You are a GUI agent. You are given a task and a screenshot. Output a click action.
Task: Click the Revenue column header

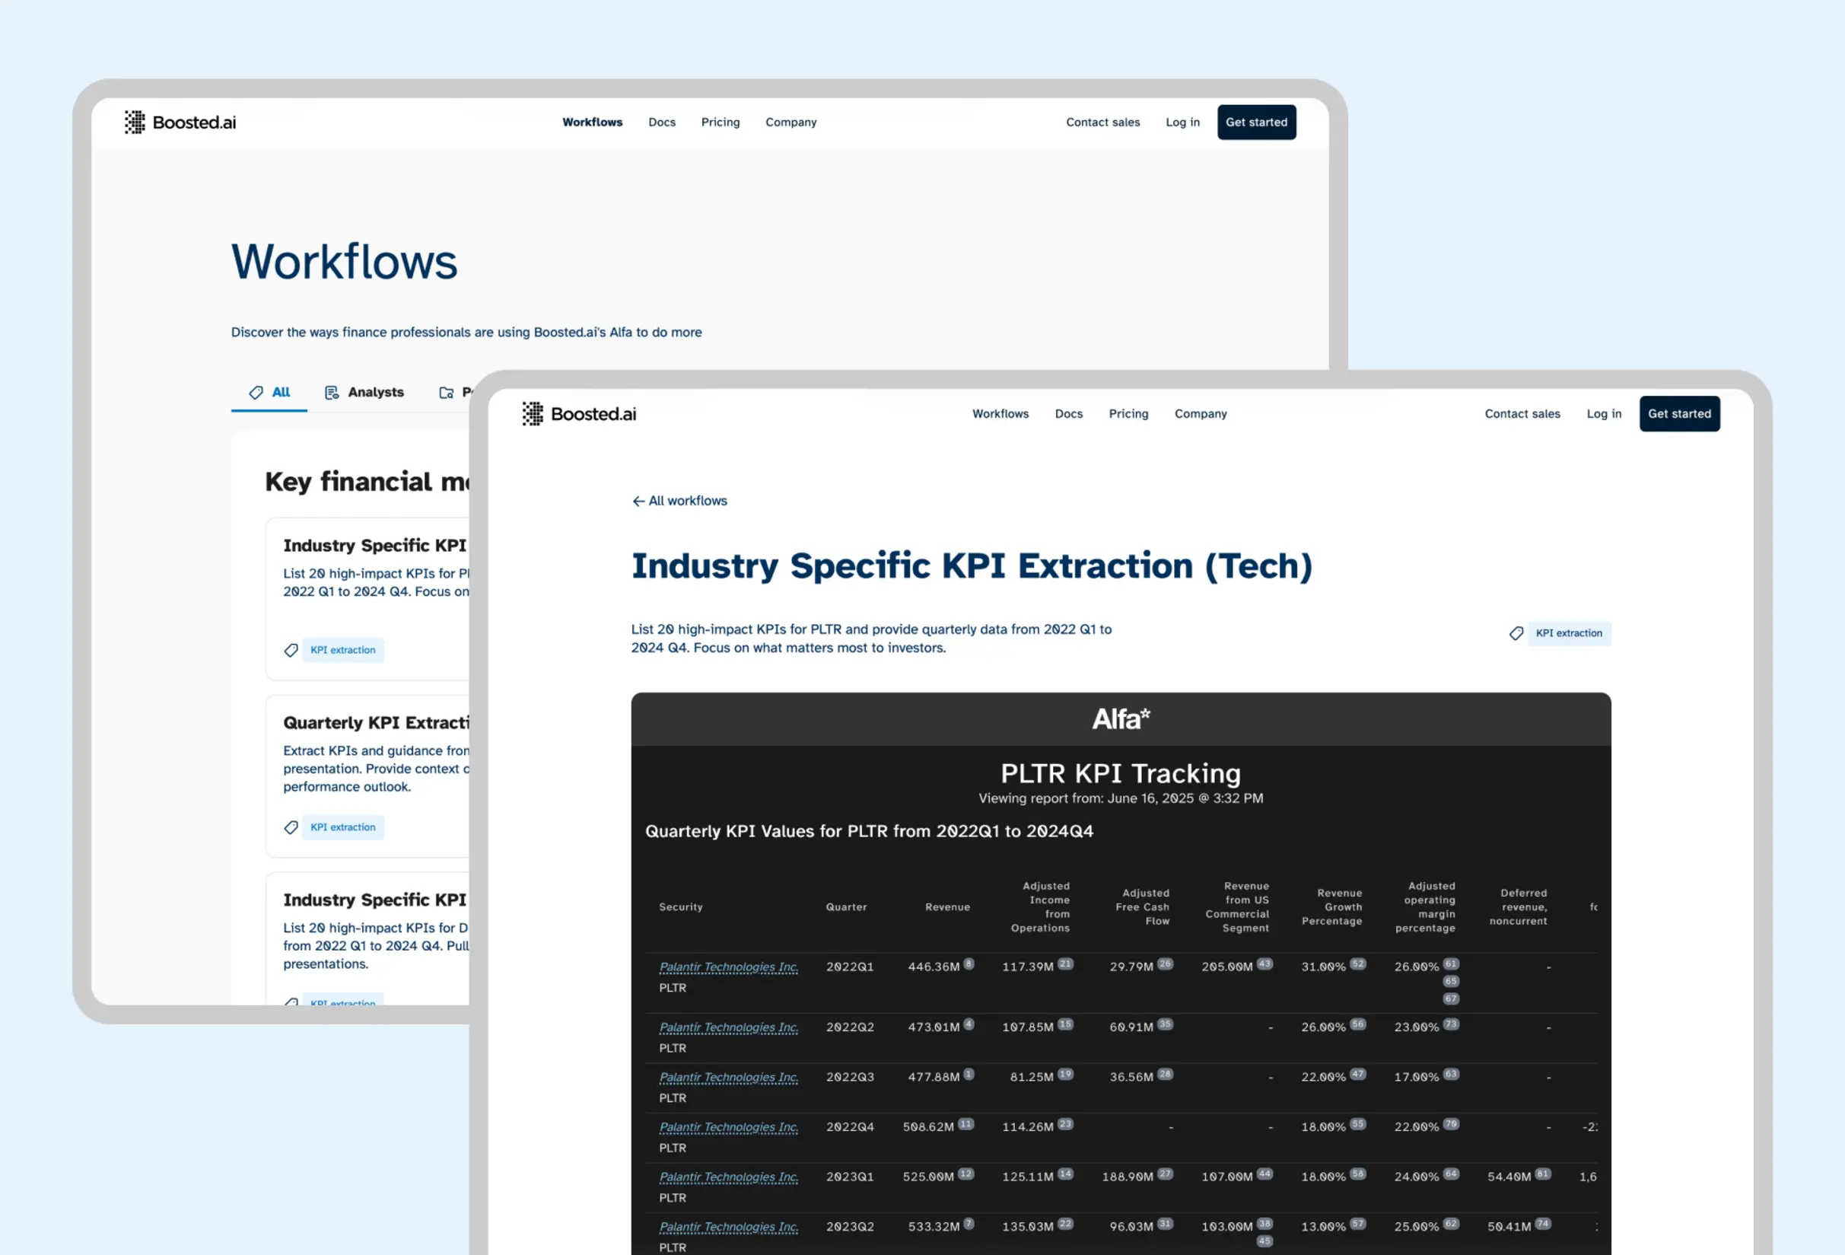tap(947, 906)
